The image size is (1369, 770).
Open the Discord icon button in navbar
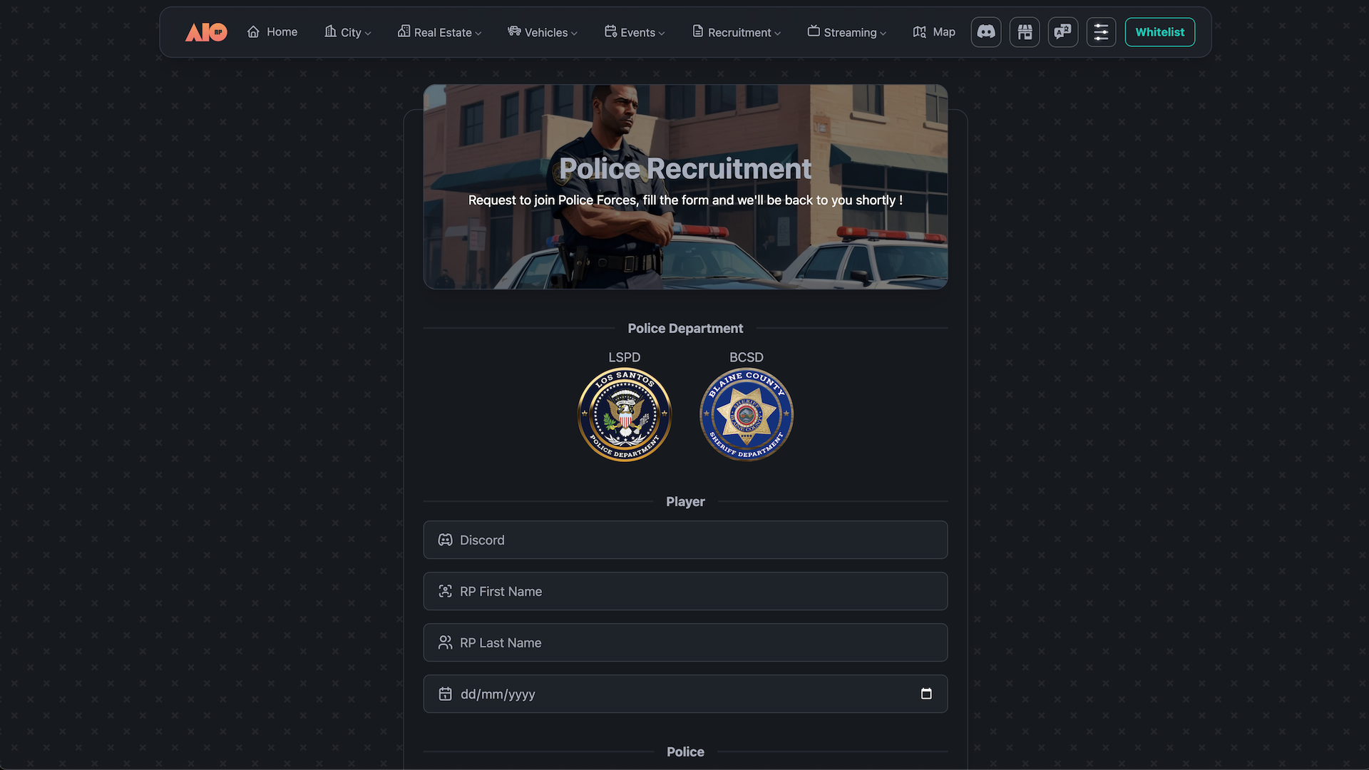[986, 32]
